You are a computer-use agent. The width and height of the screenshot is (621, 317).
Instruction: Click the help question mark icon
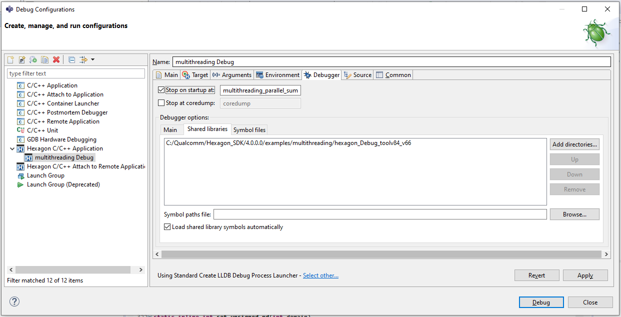14,301
